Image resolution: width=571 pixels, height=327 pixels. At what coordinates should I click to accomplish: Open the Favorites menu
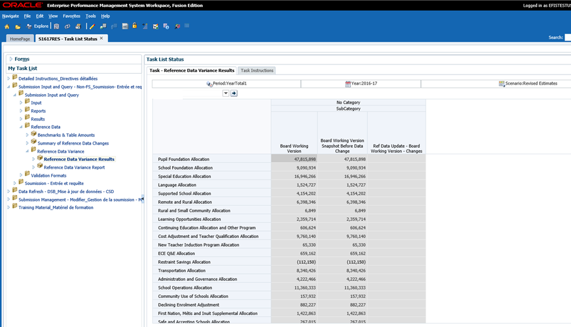click(71, 16)
